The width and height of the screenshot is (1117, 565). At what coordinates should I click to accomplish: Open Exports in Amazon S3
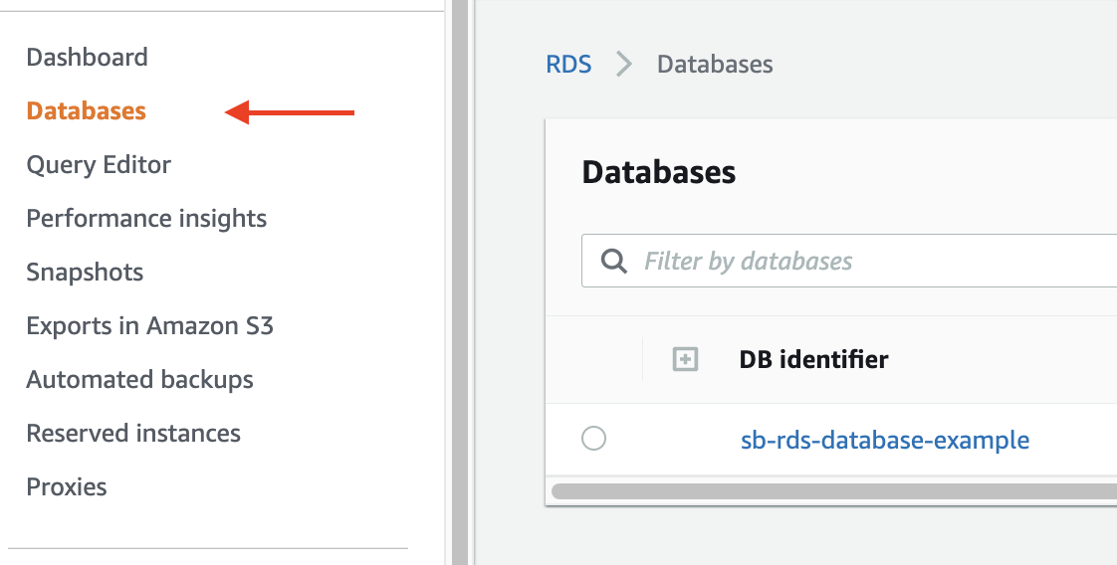(149, 326)
